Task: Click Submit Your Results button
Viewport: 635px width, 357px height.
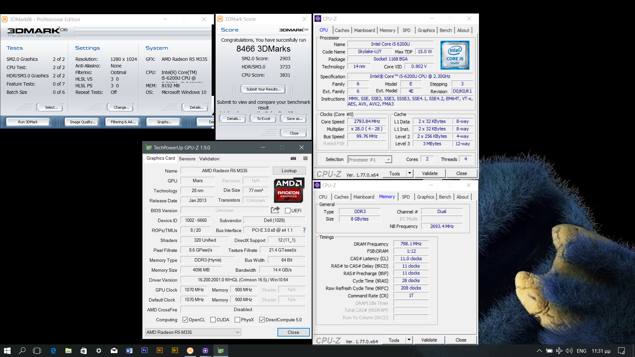Action: coord(263,89)
